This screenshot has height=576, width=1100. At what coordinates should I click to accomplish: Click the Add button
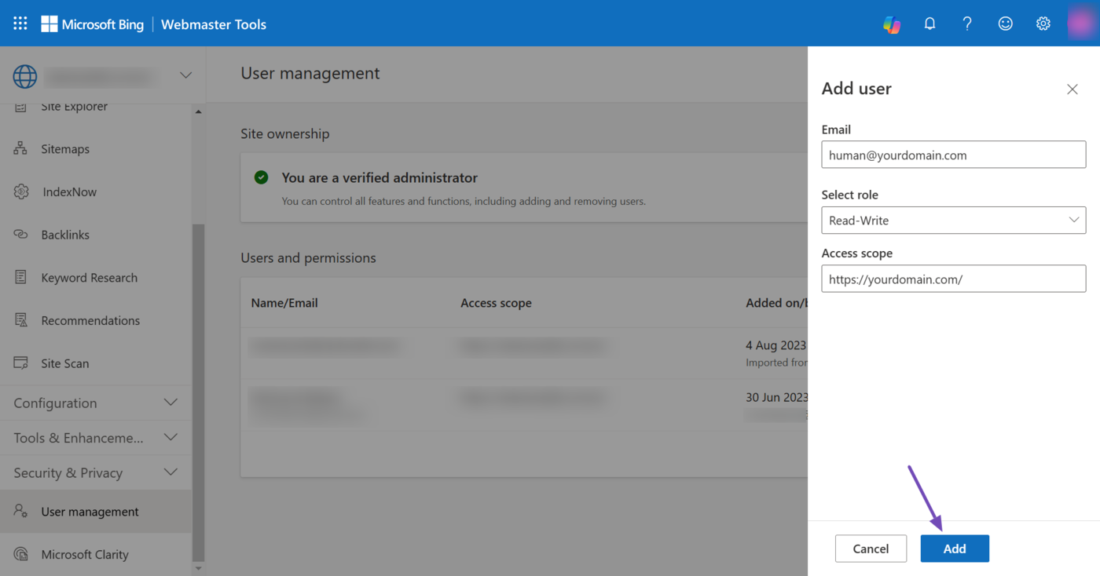[x=954, y=549]
